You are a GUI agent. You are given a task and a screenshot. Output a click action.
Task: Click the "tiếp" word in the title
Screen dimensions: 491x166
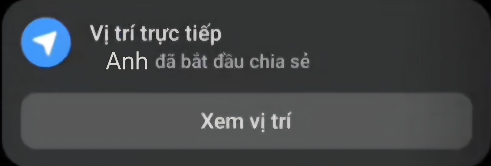click(203, 35)
